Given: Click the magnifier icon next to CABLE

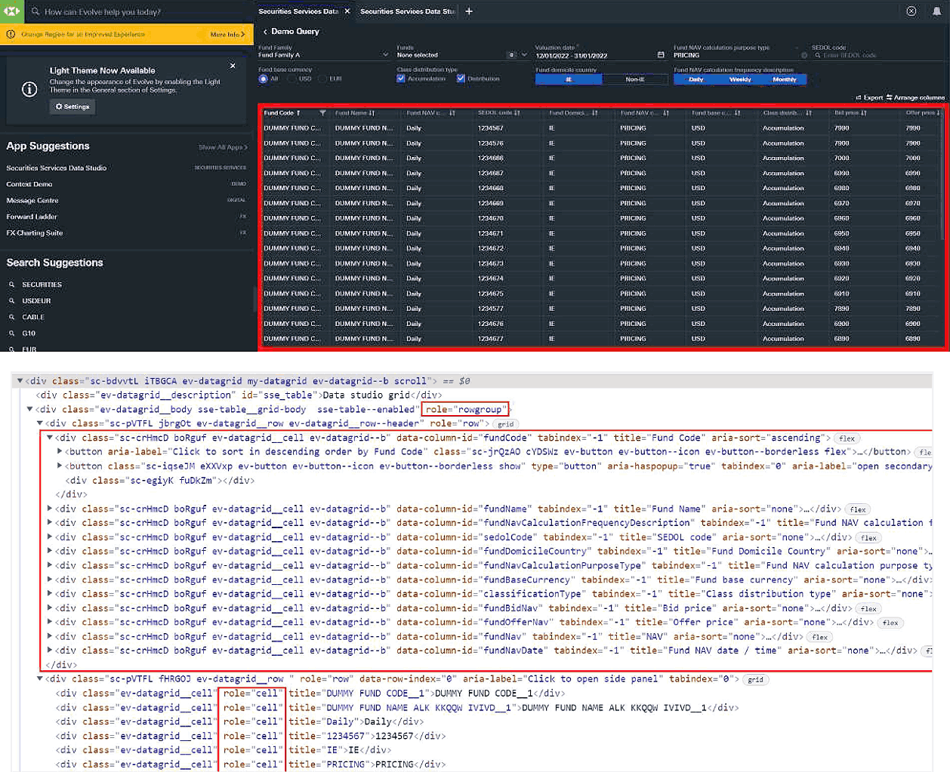Looking at the screenshot, I should pyautogui.click(x=11, y=317).
